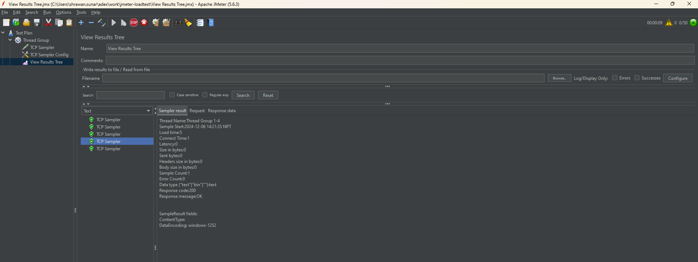Click Start no pauses icon
698x262 pixels.
point(124,22)
